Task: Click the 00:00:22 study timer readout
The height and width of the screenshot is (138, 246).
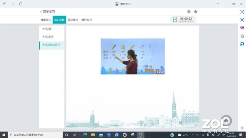Action: [x=186, y=19]
